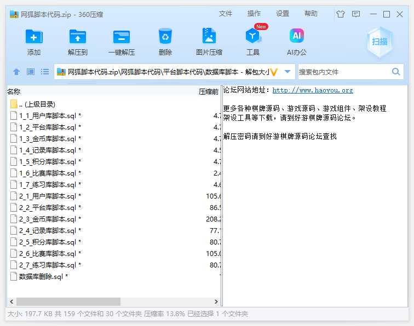The image size is (414, 326).
Task: Sort by the 压缩前 column header
Action: tap(209, 91)
